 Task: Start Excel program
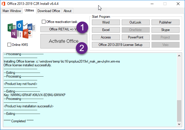106,30
